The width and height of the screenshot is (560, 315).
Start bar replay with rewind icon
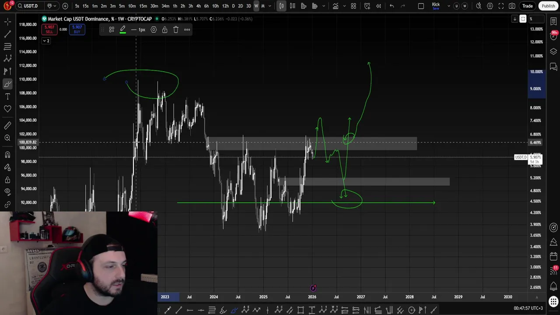(x=378, y=6)
